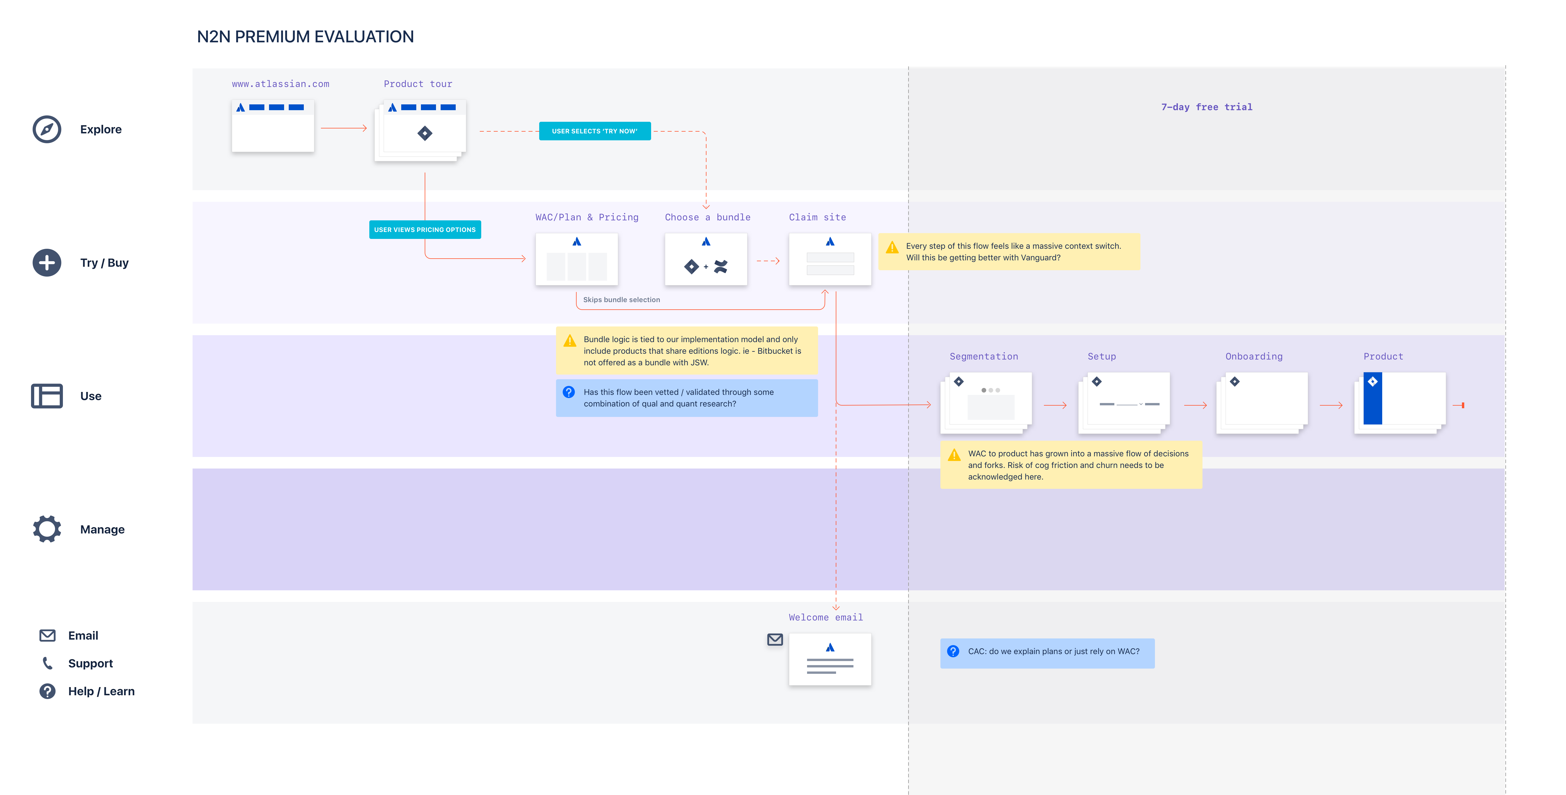Viewport: 1566px width, 795px height.
Task: Click the 'Explore' row label
Action: pos(101,130)
